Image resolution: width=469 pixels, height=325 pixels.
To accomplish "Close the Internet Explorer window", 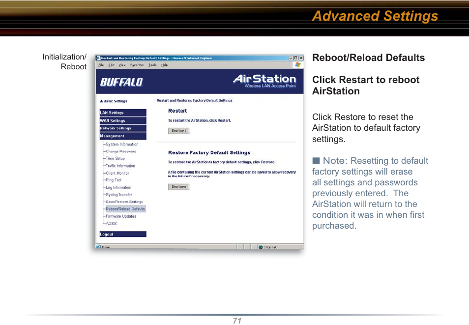I will tap(301, 58).
